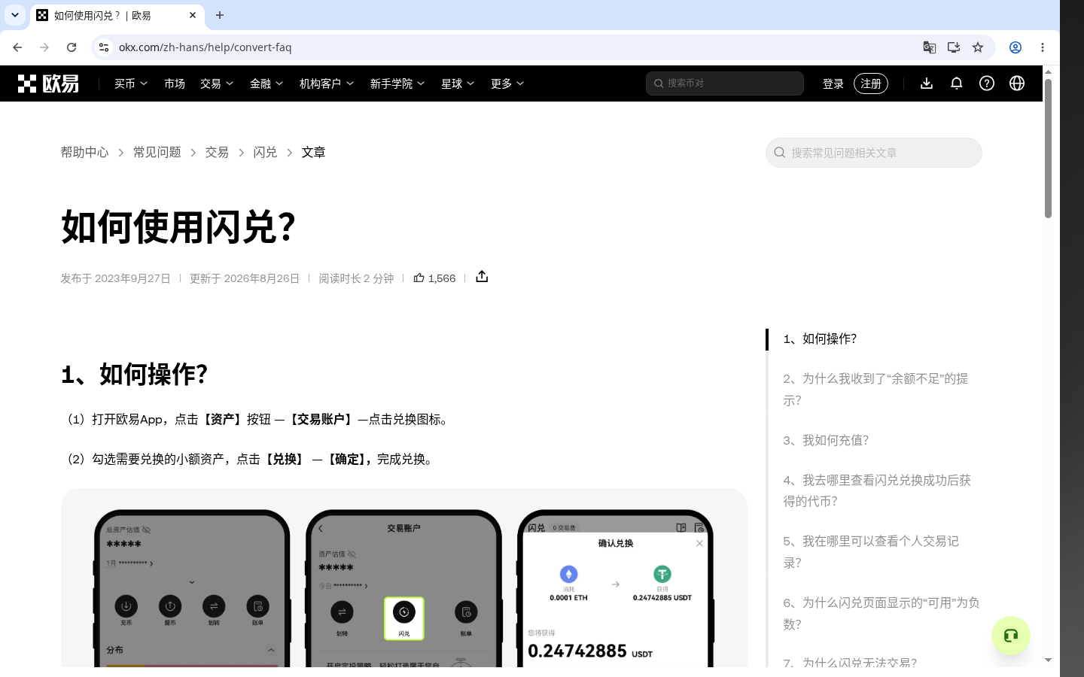
Task: Click the 注册 button
Action: click(x=871, y=83)
